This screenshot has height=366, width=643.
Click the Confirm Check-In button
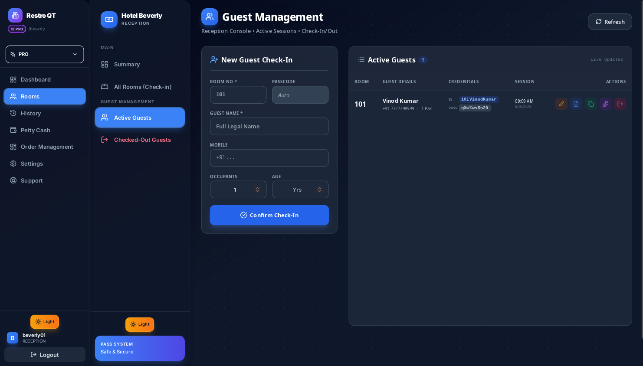(x=269, y=215)
